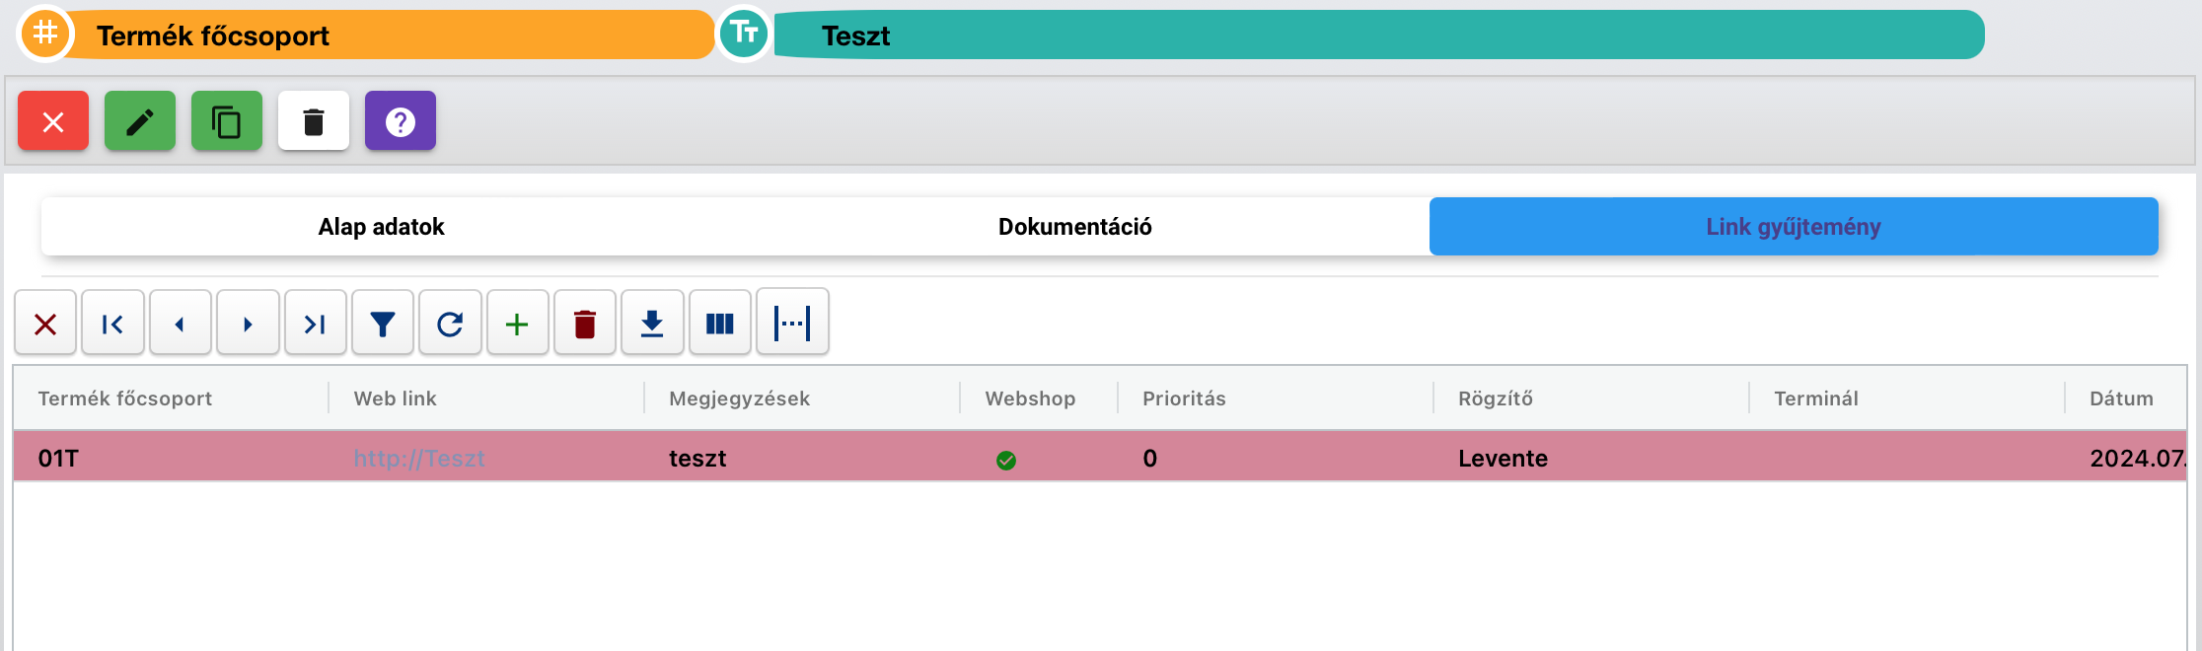The image size is (2202, 651).
Task: Toggle Webshop green check in row
Action: [1006, 460]
